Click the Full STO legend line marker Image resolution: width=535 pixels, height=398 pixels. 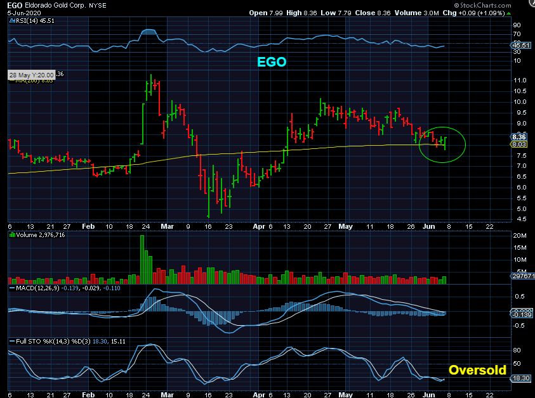pyautogui.click(x=12, y=341)
